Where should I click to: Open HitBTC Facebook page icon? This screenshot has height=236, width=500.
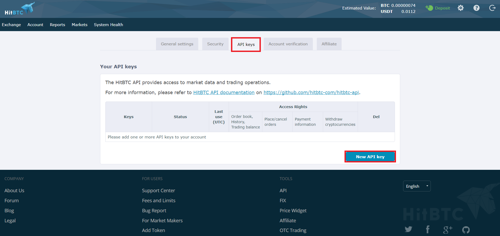pos(428,229)
